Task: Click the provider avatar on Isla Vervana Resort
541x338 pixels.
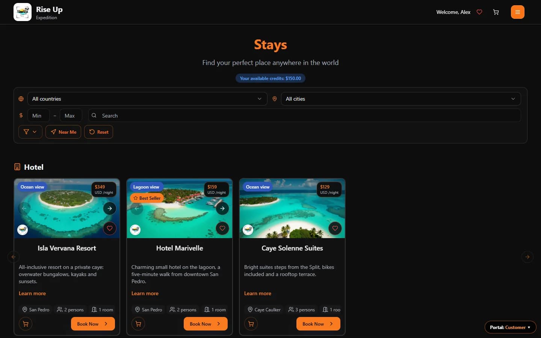Action: coord(23,229)
